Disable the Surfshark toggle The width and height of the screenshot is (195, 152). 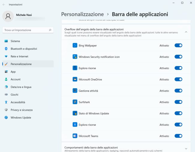coord(178,102)
